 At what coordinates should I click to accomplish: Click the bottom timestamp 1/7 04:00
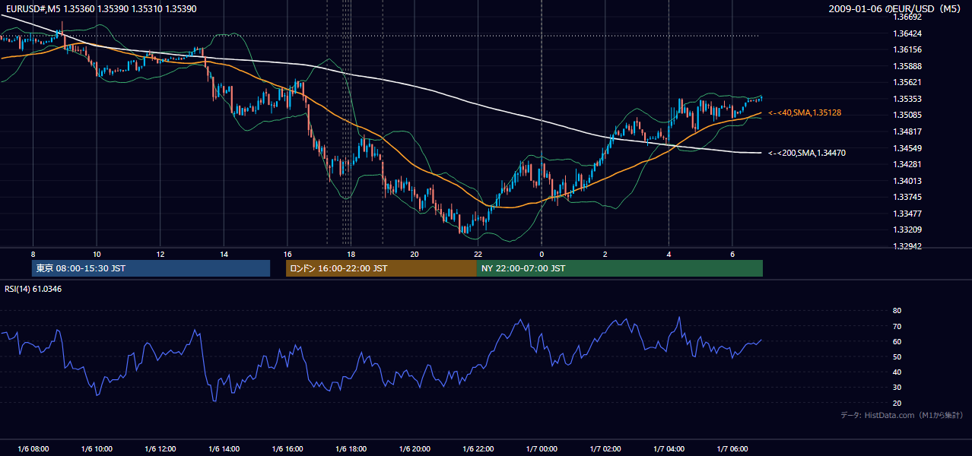669,449
